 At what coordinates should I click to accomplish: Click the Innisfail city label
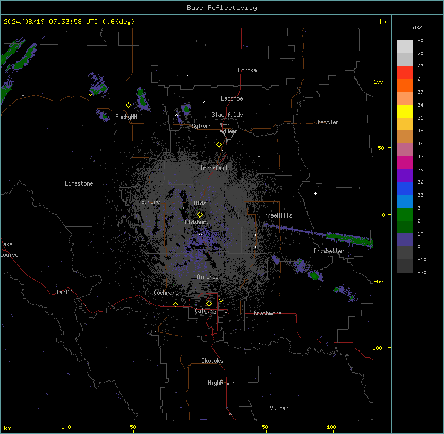pos(214,168)
